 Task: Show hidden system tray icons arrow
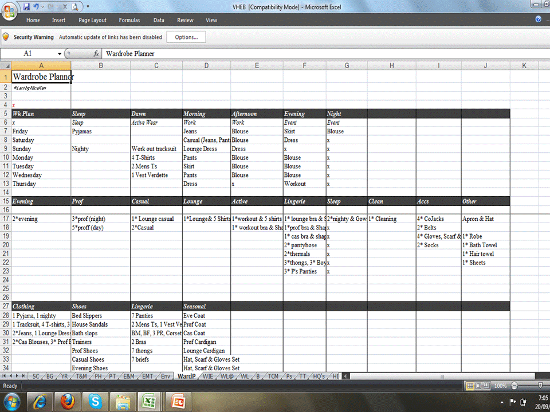click(502, 402)
